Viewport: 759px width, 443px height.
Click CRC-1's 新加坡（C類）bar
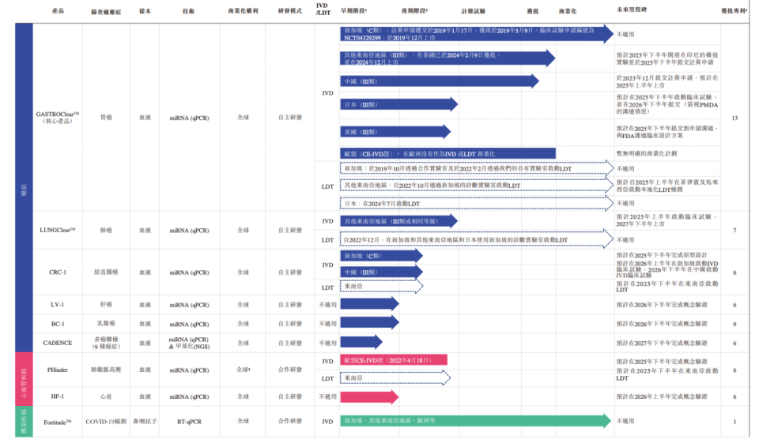point(381,256)
